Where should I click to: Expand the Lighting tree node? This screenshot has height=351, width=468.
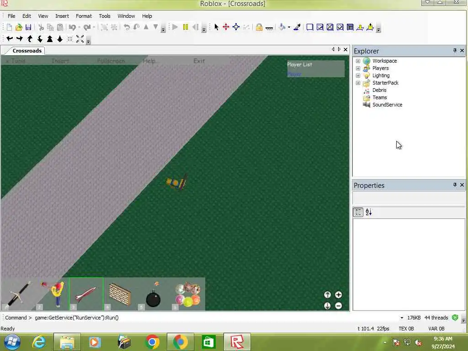[x=358, y=75]
